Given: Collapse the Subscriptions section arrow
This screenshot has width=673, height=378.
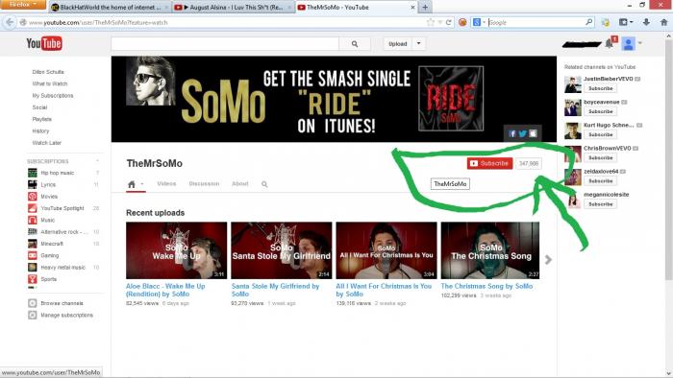Looking at the screenshot, I should tap(97, 161).
